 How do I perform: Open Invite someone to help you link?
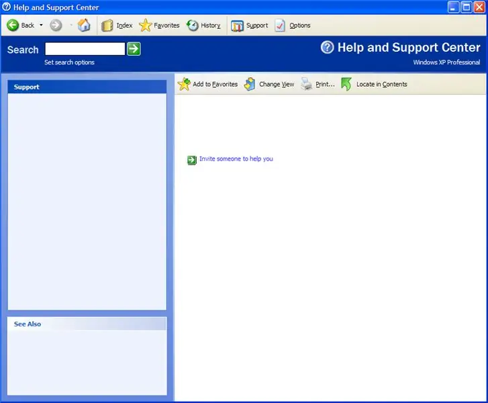coord(236,159)
